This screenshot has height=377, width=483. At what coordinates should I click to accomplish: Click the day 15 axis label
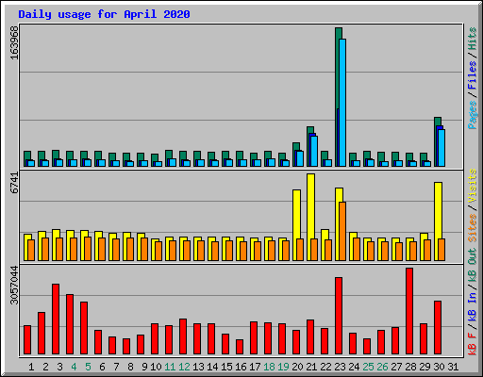[x=226, y=367]
